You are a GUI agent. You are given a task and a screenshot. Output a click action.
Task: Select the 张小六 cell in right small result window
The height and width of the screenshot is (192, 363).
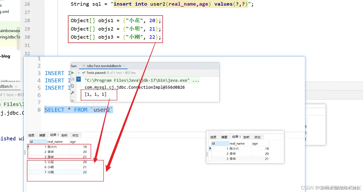pyautogui.click(x=240, y=149)
